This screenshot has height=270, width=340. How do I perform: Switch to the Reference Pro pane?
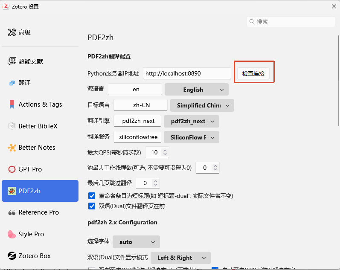tap(40, 212)
